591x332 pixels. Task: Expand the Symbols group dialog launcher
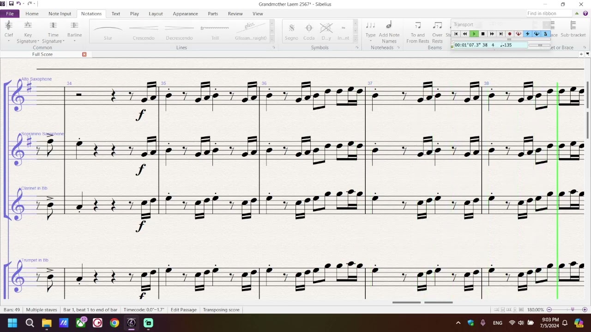(357, 47)
